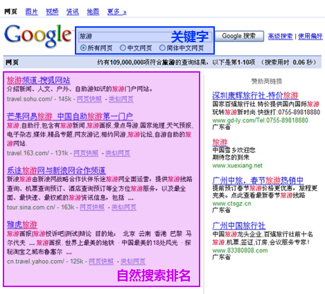The image size is (325, 294).
Task: Open the 旅游频道-搜狐网站 result
Action: (x=38, y=80)
